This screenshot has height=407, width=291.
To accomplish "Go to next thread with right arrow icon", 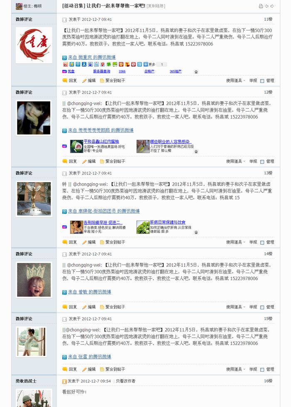I will pyautogui.click(x=272, y=6).
